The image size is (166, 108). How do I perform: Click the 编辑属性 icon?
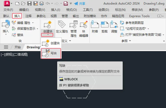(x=14, y=22)
